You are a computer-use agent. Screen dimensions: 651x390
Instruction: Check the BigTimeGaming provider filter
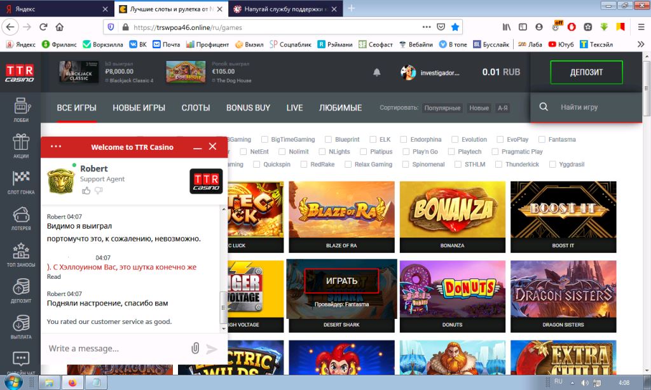264,139
